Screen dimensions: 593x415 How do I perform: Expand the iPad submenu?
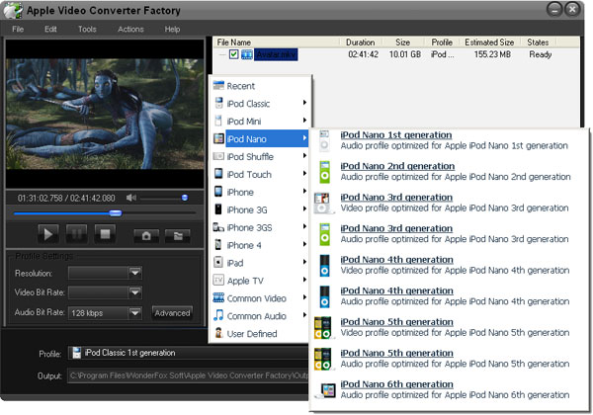pos(260,263)
